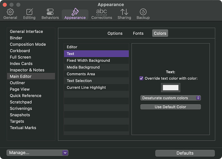Open the General preferences gear icon
Image resolution: width=222 pixels, height=159 pixels.
(10, 12)
